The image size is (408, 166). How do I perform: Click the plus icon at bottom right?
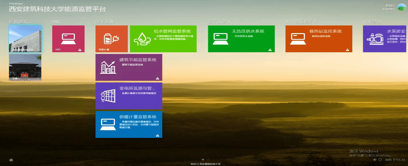(375, 160)
